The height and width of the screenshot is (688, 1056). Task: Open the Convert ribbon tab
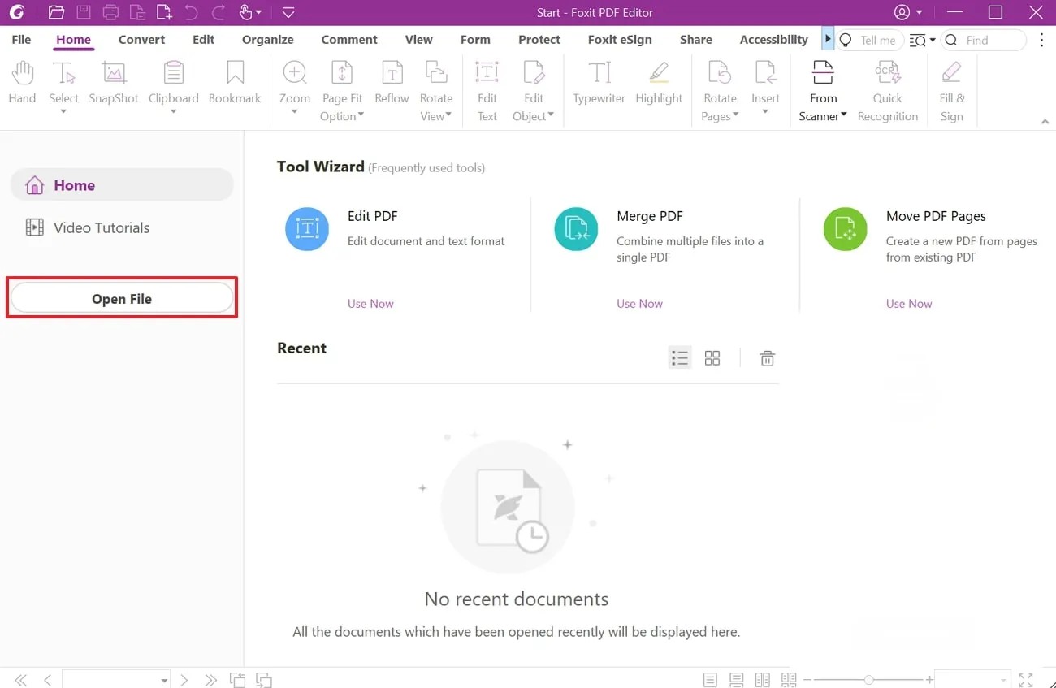(141, 40)
